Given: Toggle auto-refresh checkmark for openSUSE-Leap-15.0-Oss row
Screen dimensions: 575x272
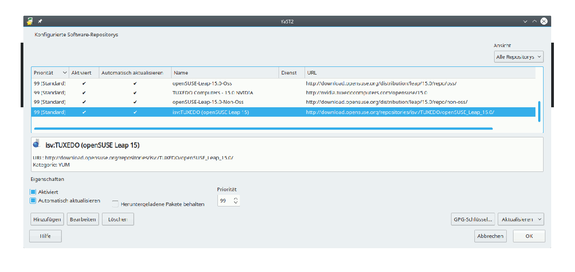Looking at the screenshot, I should point(135,83).
